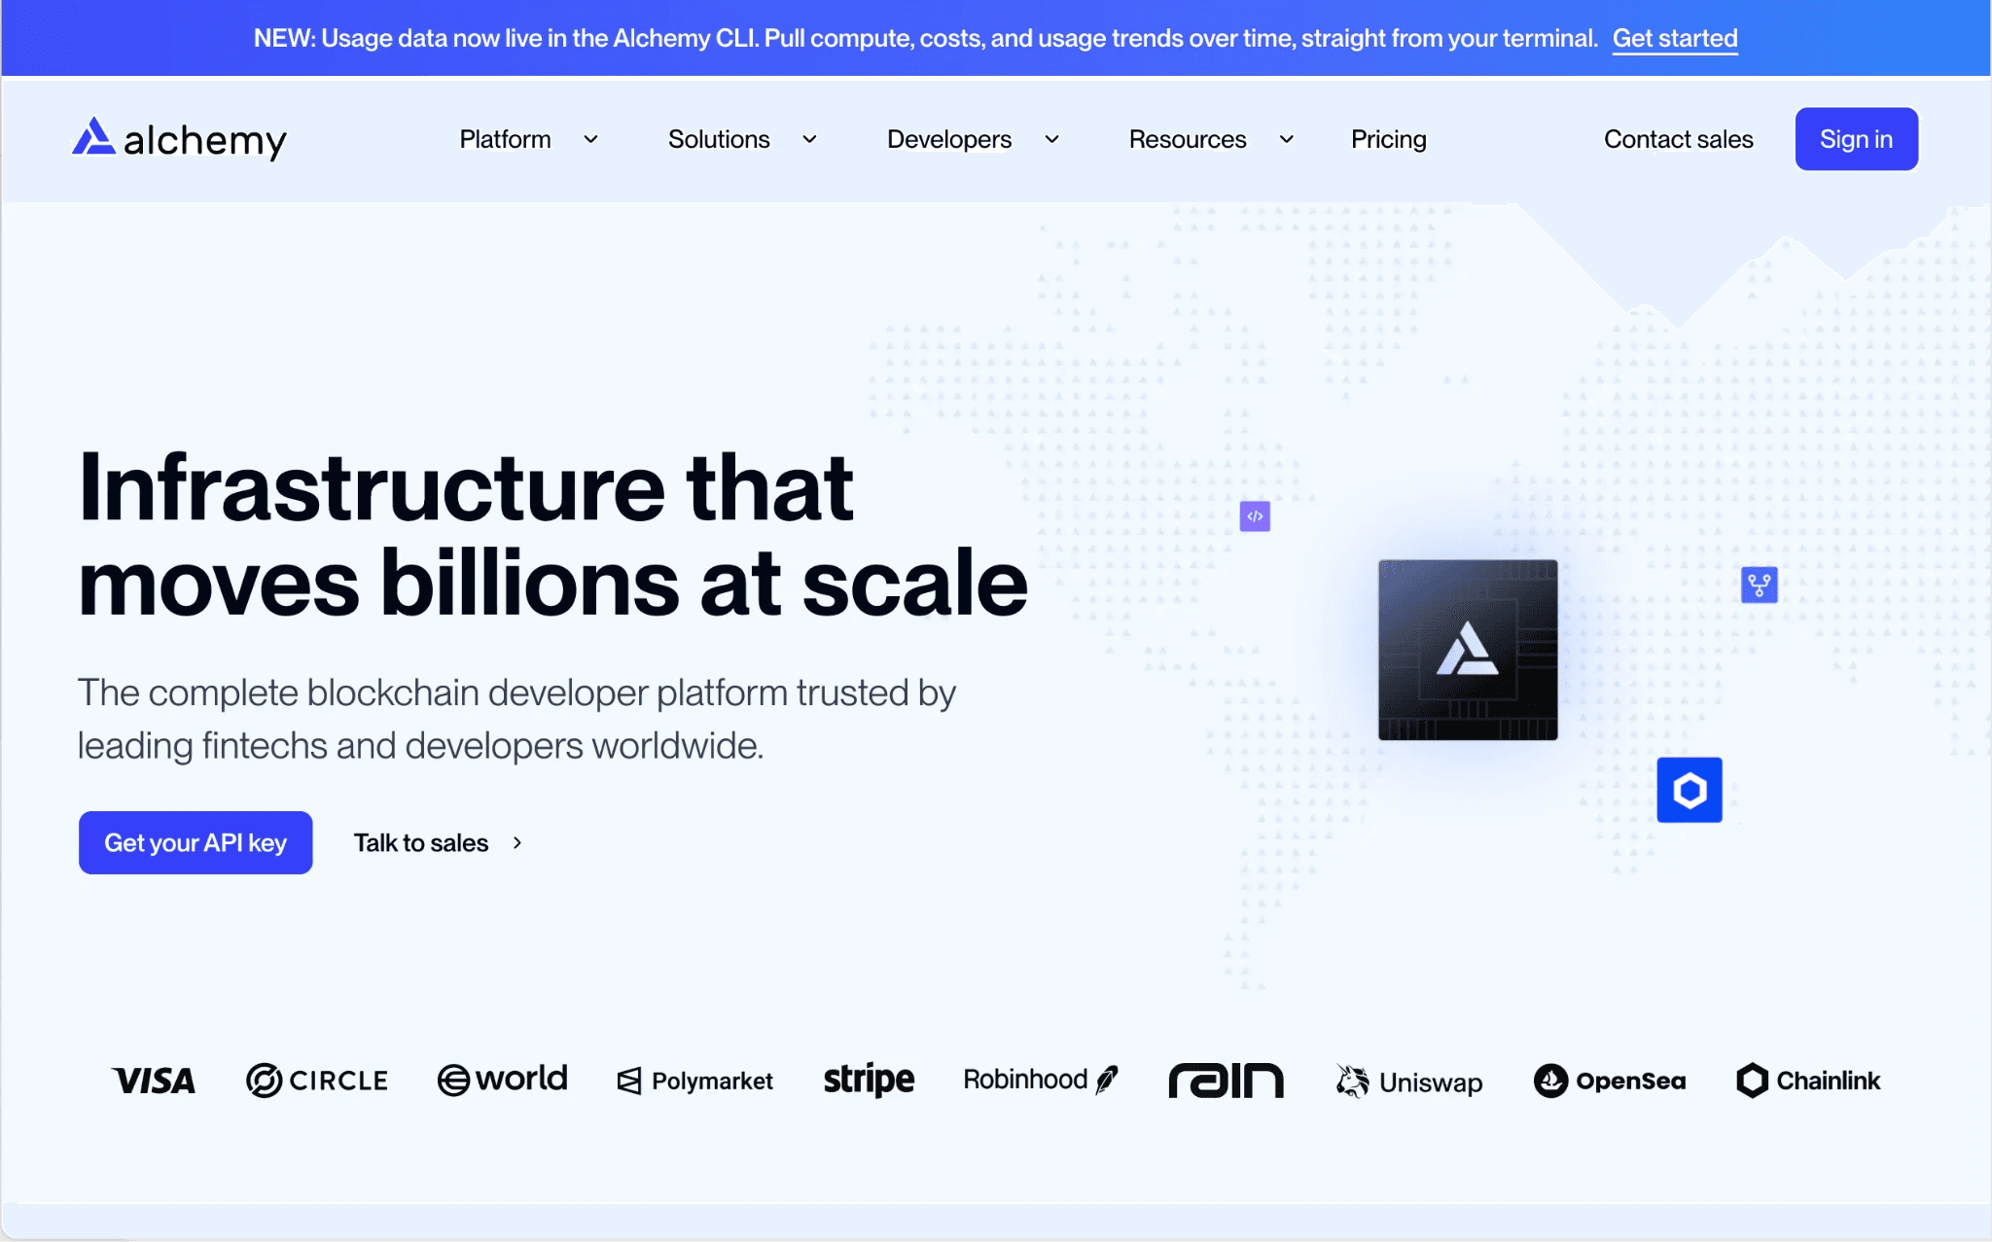Image resolution: width=1992 pixels, height=1242 pixels.
Task: Click the Uniswap logo
Action: [1409, 1082]
